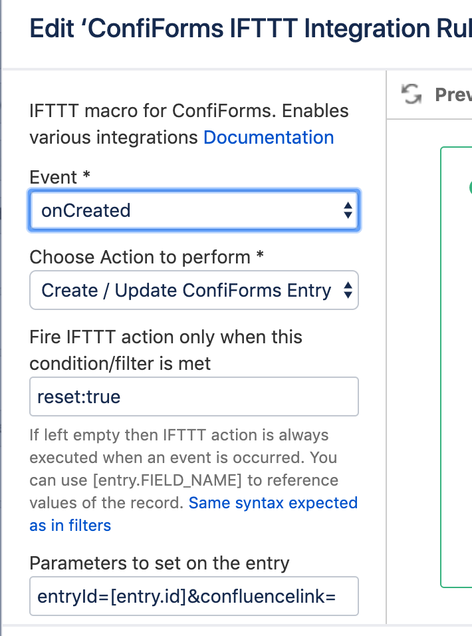The height and width of the screenshot is (636, 472).
Task: Open the ConfiForms Documentation link
Action: [x=269, y=137]
